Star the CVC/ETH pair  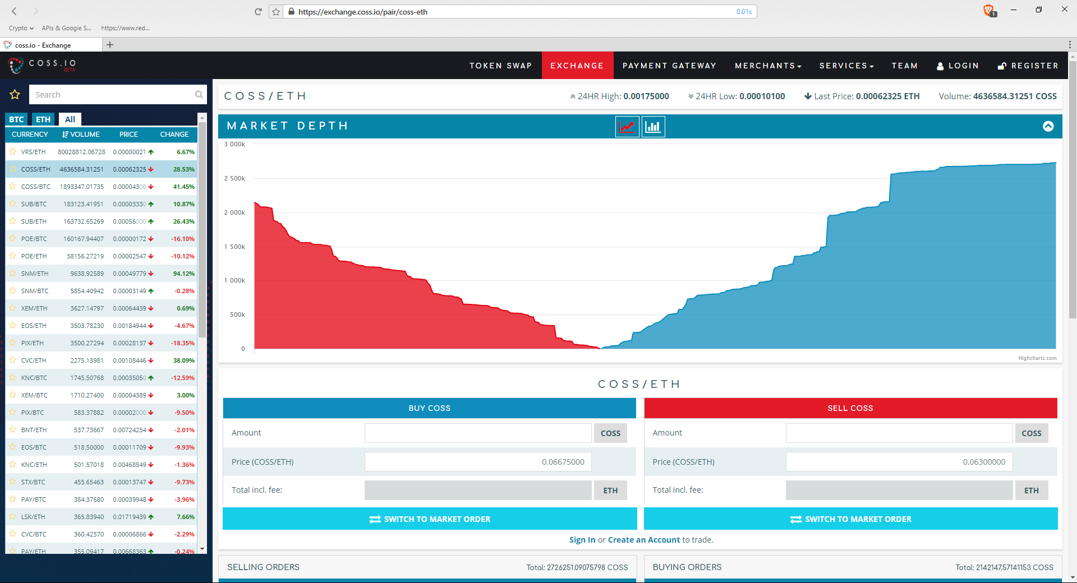[12, 360]
